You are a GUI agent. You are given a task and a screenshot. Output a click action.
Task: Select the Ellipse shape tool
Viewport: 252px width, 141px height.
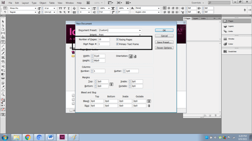coord(3,61)
